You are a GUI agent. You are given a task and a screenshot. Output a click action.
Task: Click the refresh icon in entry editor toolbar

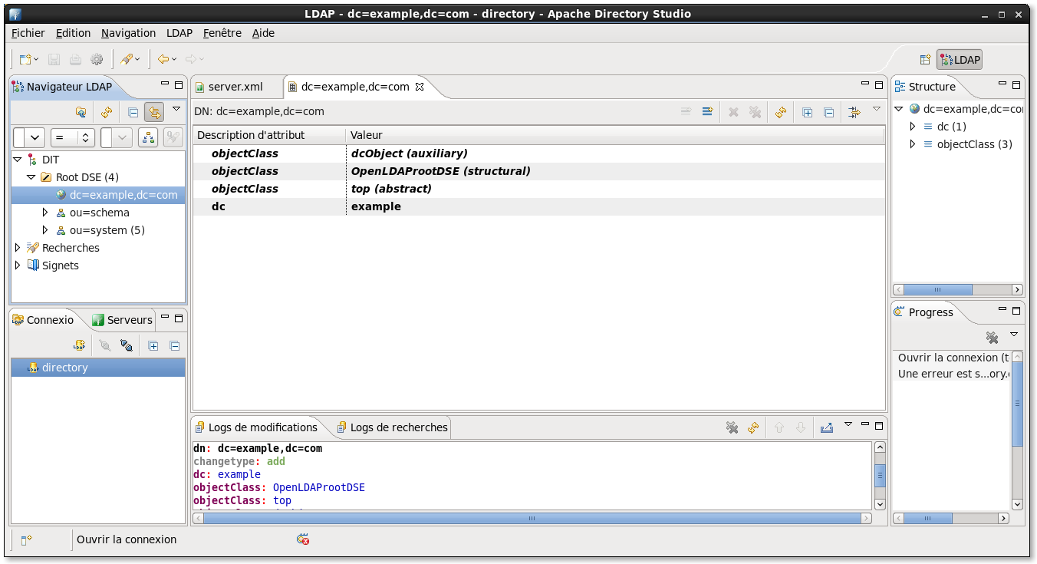pos(780,112)
